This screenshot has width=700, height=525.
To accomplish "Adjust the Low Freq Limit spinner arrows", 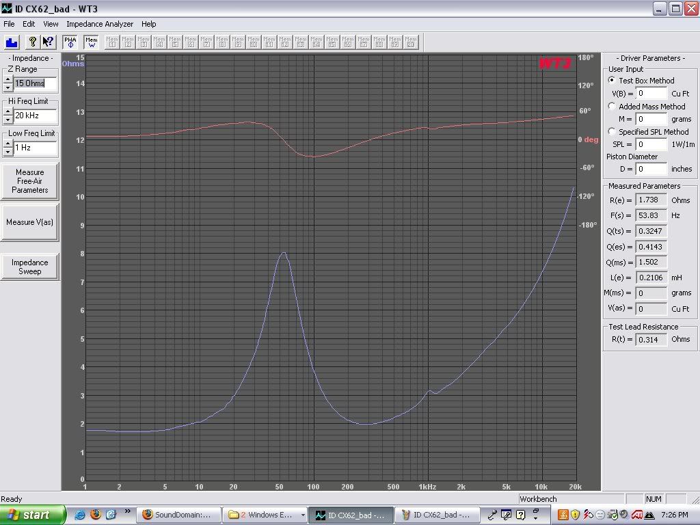I will coord(8,148).
